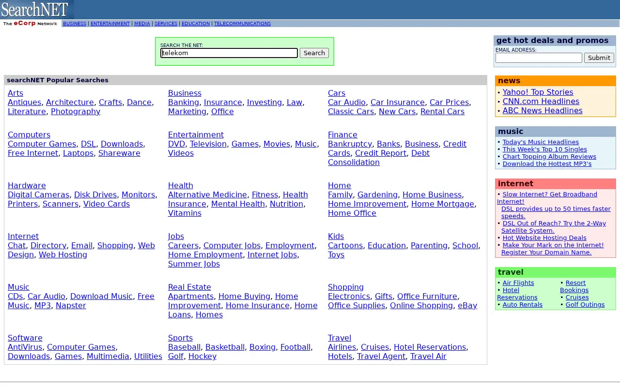Open the BUSINESS top navigation link
620x387 pixels.
(x=75, y=24)
